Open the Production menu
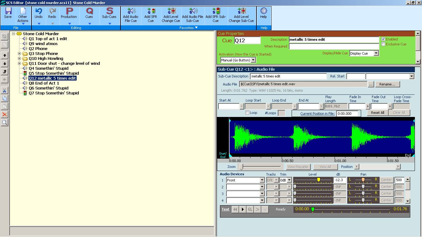The width and height of the screenshot is (422, 237). [69, 14]
